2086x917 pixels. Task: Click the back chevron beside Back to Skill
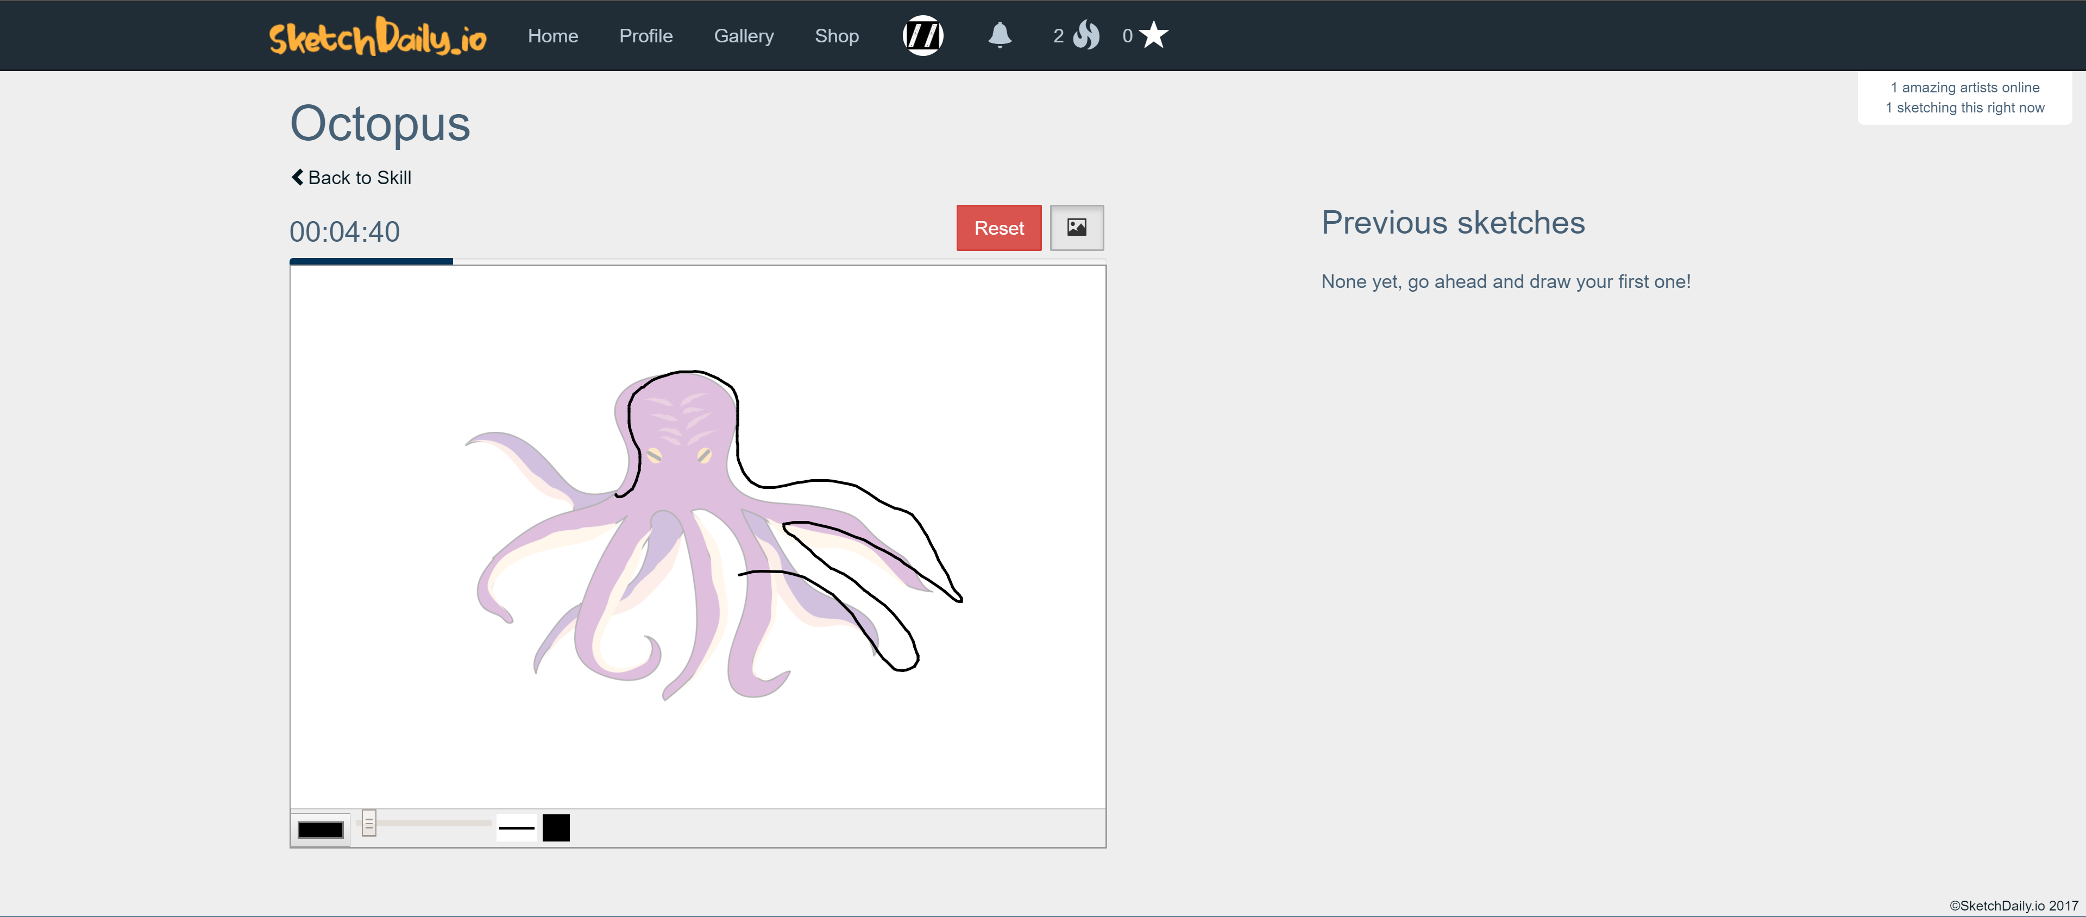pyautogui.click(x=297, y=178)
